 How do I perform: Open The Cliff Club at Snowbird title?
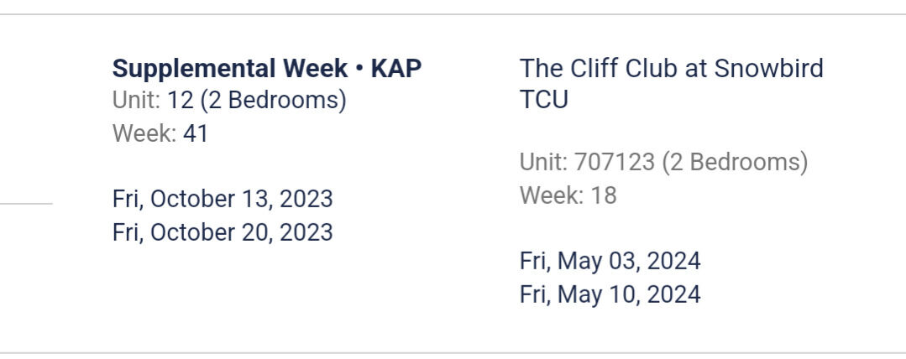671,68
